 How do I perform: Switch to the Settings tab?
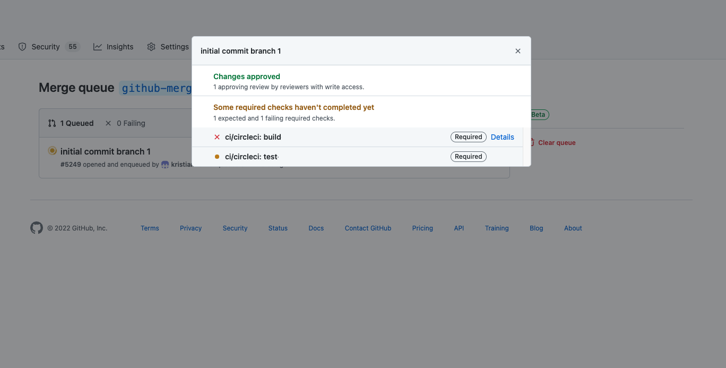174,47
